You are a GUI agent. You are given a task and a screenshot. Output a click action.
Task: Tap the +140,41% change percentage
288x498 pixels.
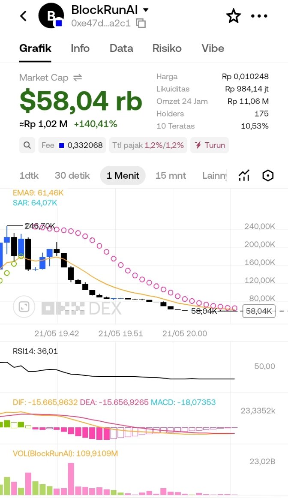click(96, 124)
